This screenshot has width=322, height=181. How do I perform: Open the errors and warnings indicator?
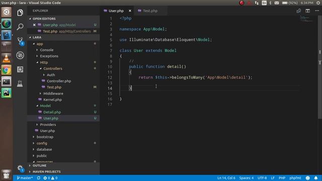click(x=50, y=178)
